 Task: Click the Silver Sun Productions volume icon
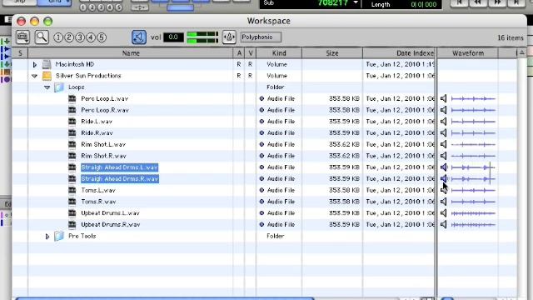coord(47,76)
